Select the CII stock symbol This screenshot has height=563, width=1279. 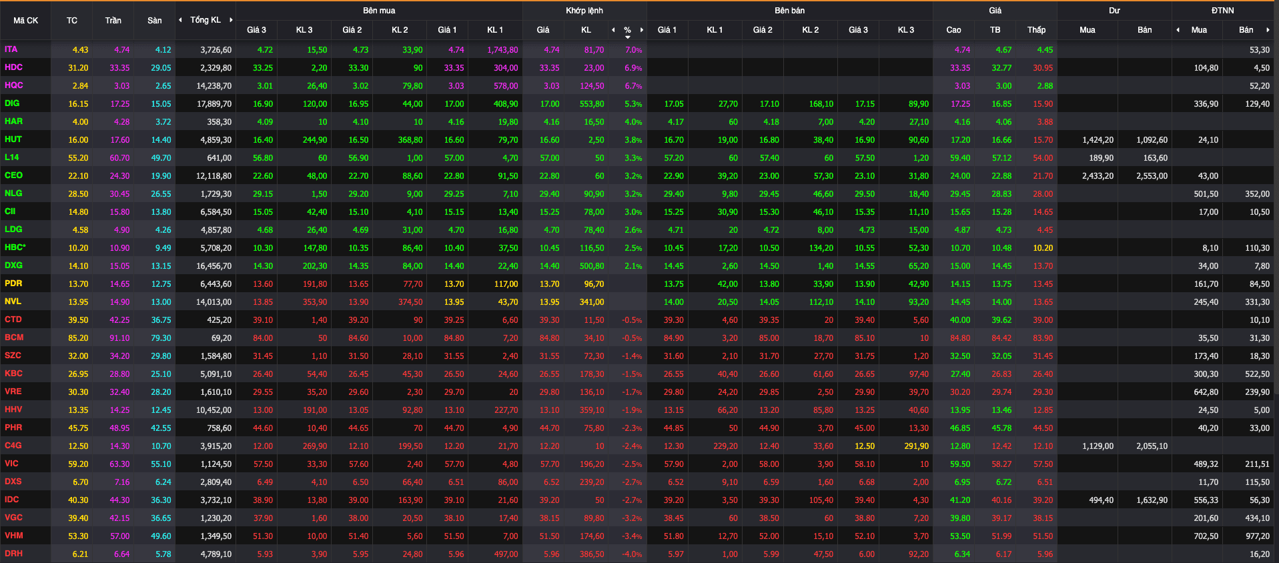(x=10, y=211)
